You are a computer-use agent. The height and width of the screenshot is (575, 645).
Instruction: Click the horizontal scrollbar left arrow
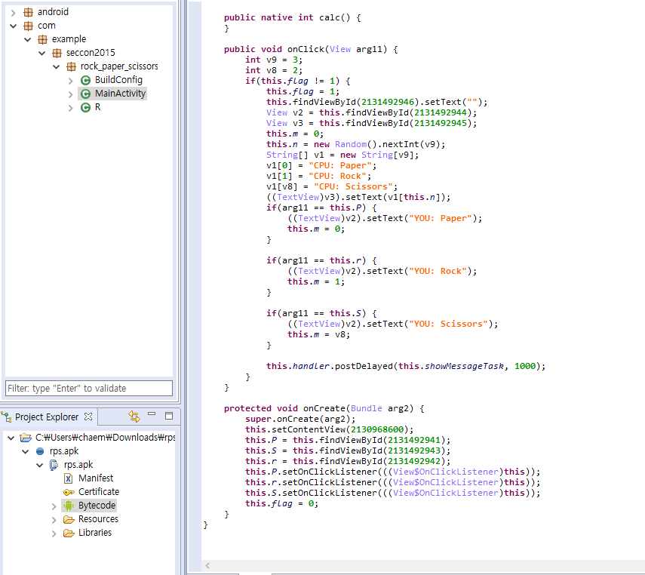tap(207, 565)
